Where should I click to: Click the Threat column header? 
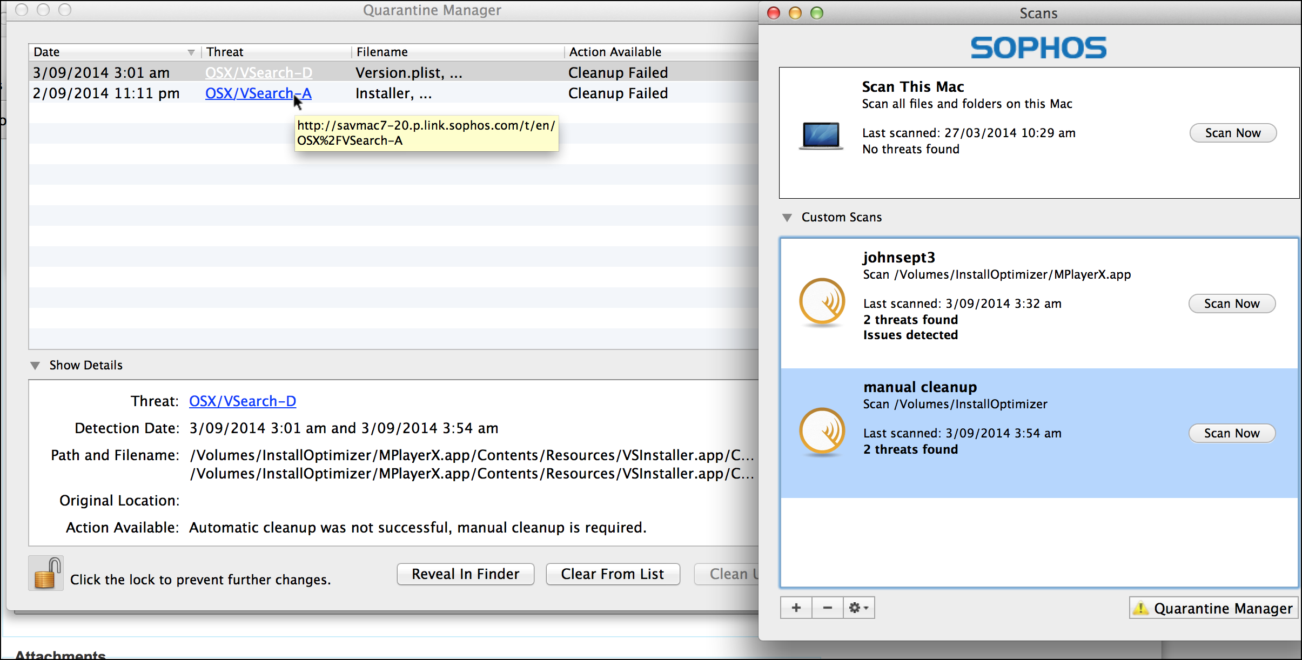coord(276,52)
